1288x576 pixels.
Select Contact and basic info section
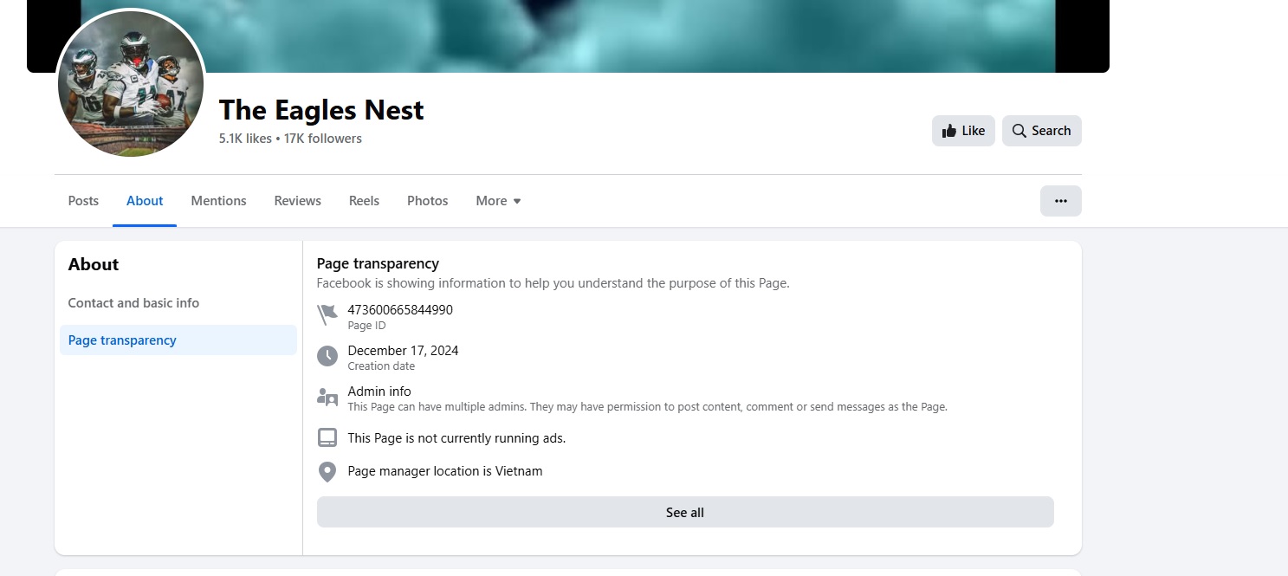[x=133, y=303]
